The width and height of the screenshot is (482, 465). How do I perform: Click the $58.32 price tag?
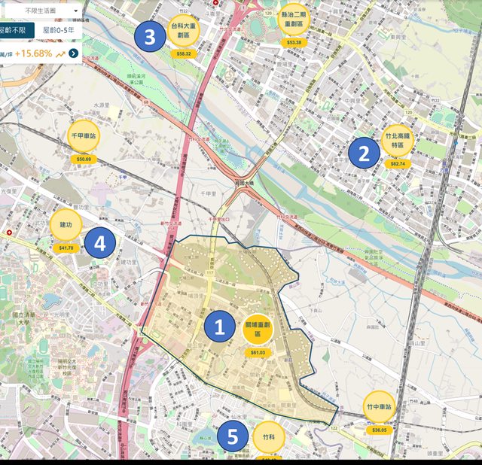point(184,54)
